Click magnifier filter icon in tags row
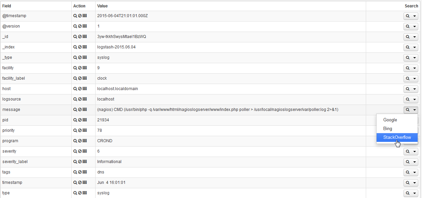 click(75, 172)
